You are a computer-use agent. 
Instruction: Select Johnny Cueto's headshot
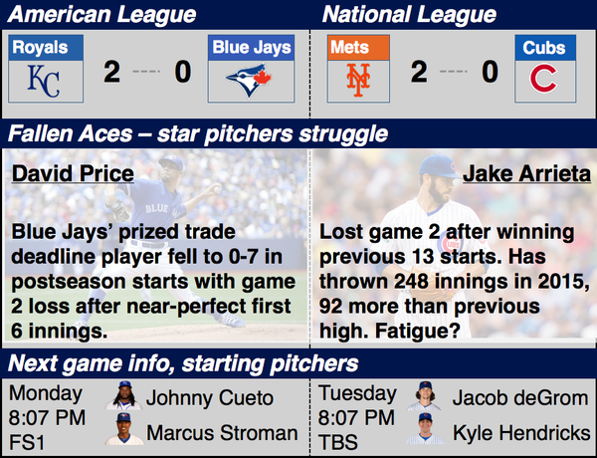(x=124, y=395)
